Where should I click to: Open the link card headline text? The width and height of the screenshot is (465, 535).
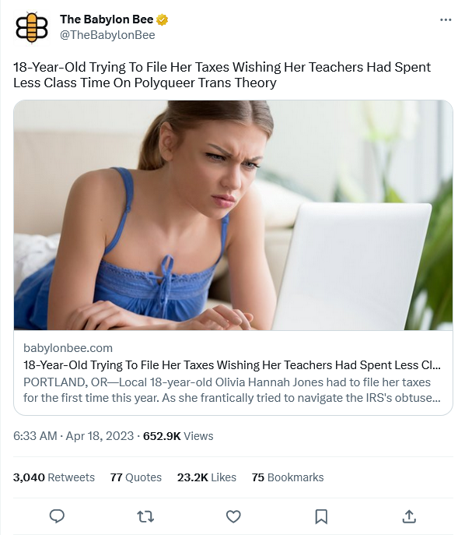pos(232,365)
